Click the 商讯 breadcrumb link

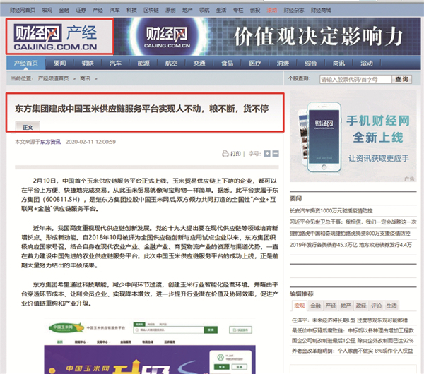pos(86,78)
